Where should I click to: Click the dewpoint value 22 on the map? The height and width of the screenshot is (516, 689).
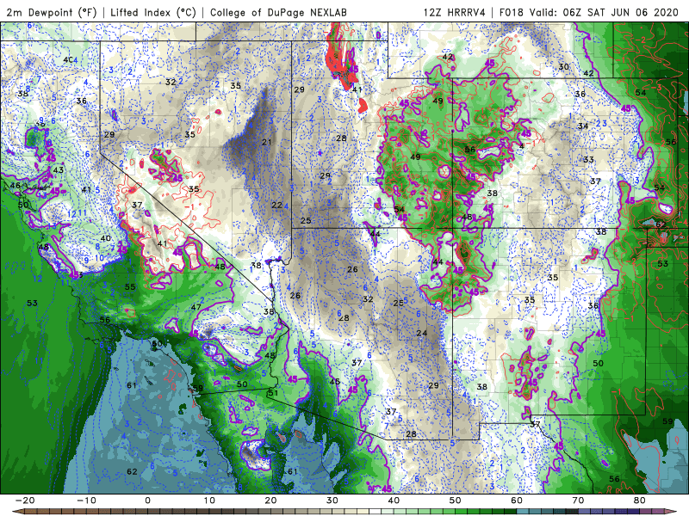[x=276, y=205]
